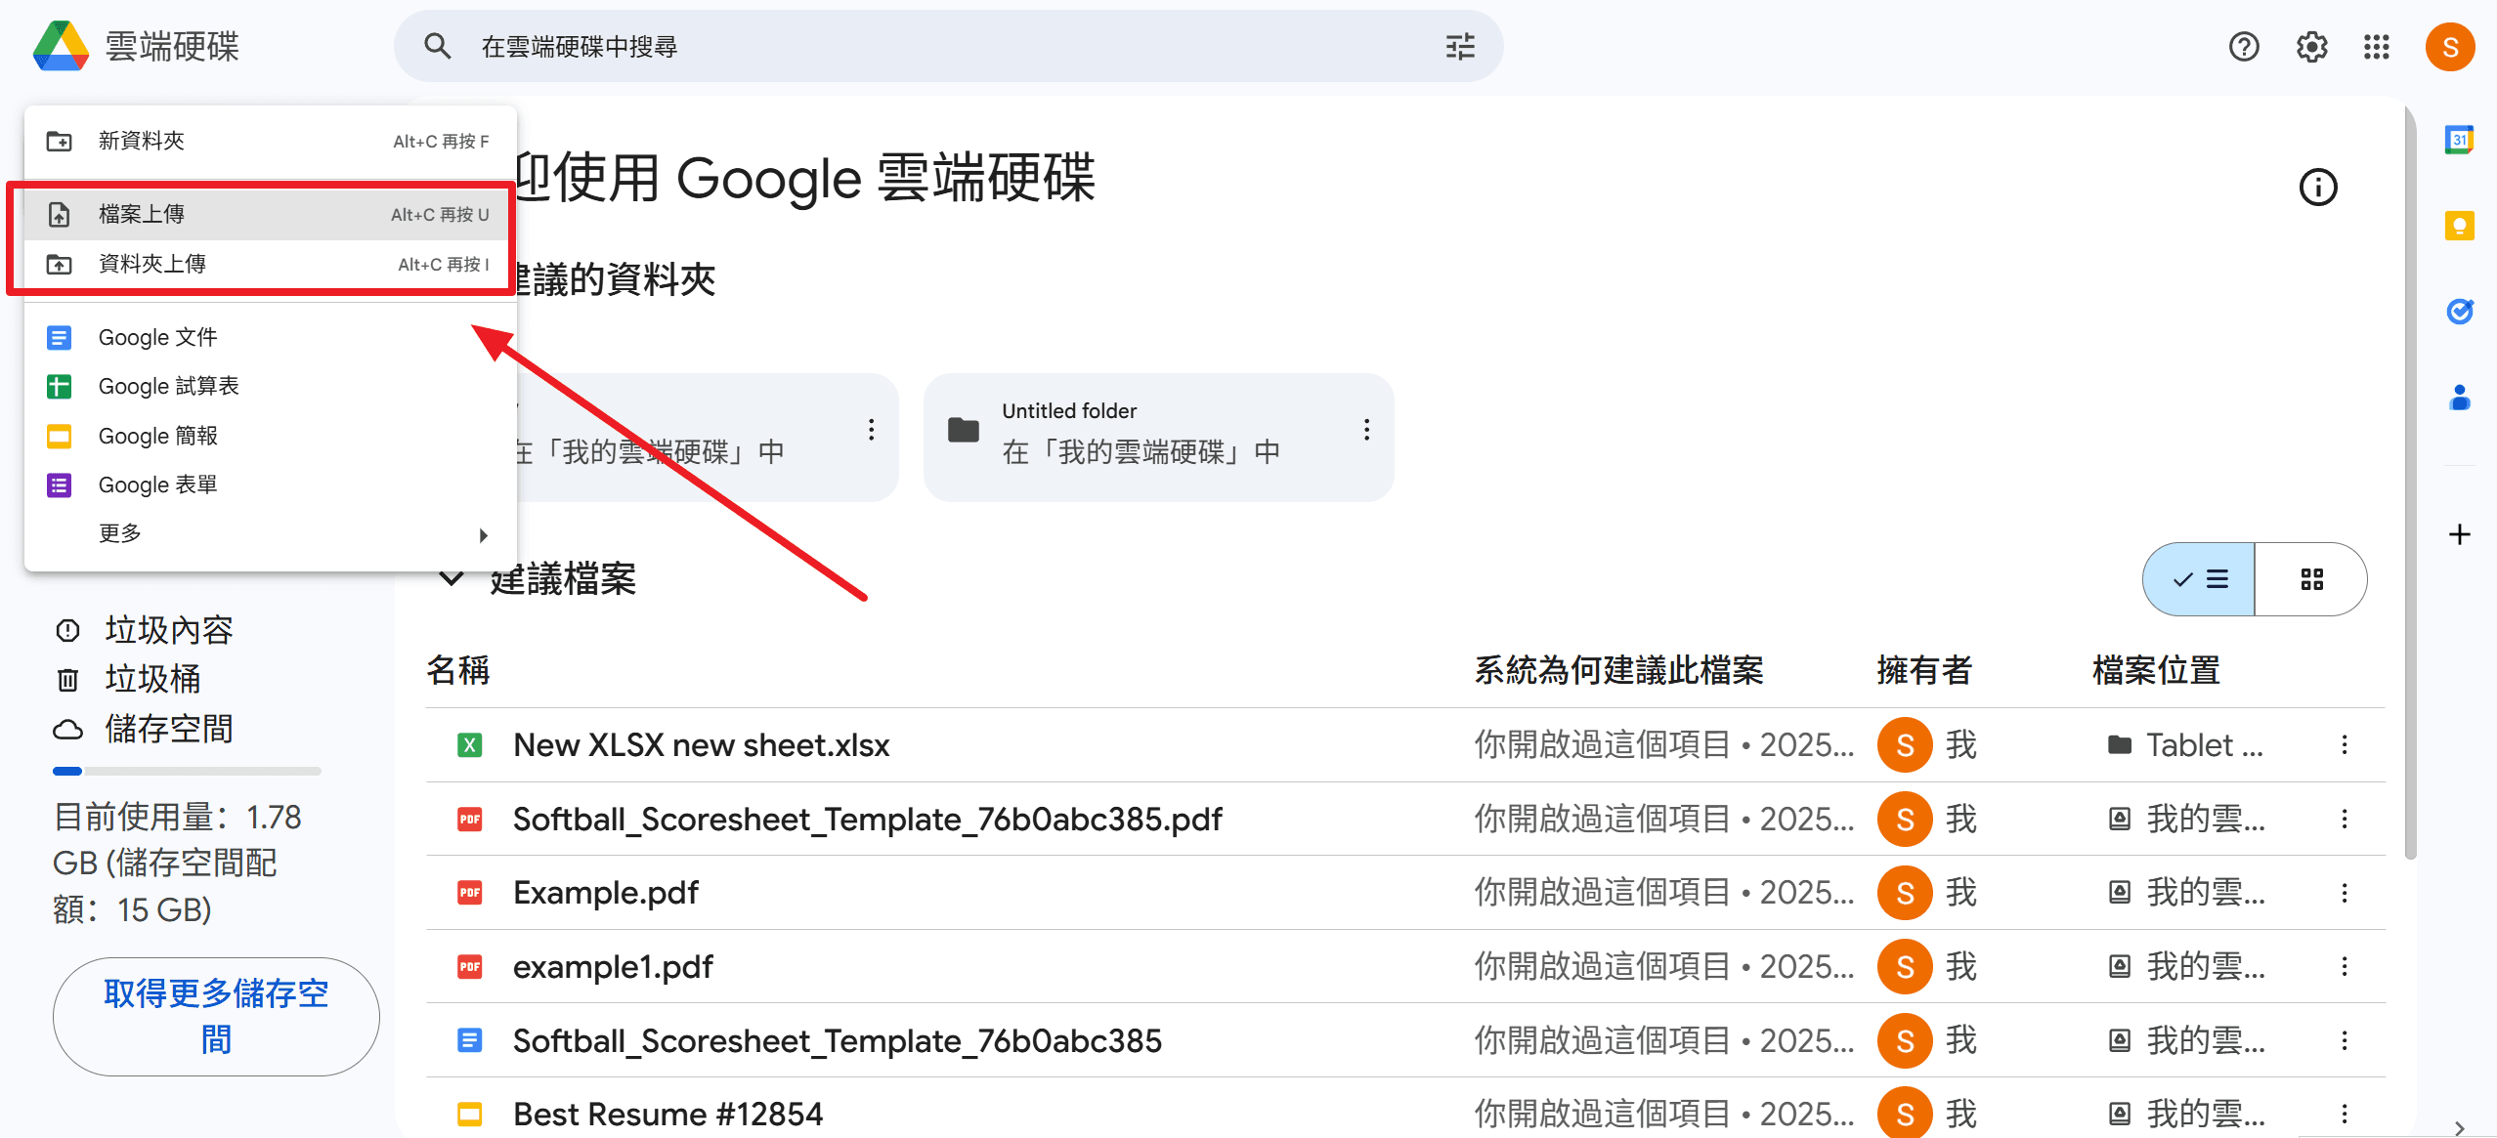This screenshot has height=1138, width=2497.
Task: Click the PDF icon of Example.pdf
Action: (x=470, y=893)
